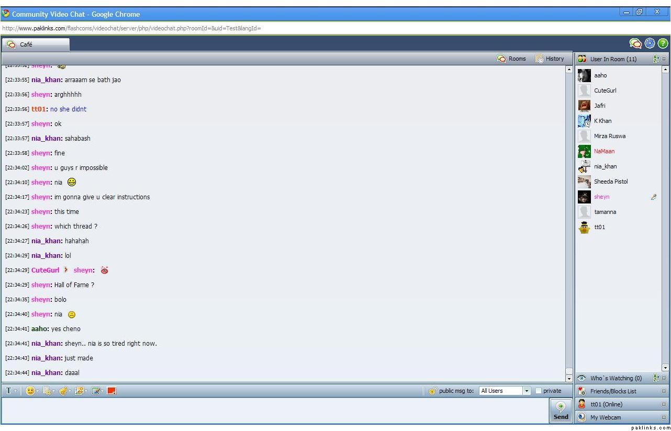Screen dimensions: 671x431
Task: Select user Sheeda Pistol in user list
Action: pyautogui.click(x=610, y=182)
